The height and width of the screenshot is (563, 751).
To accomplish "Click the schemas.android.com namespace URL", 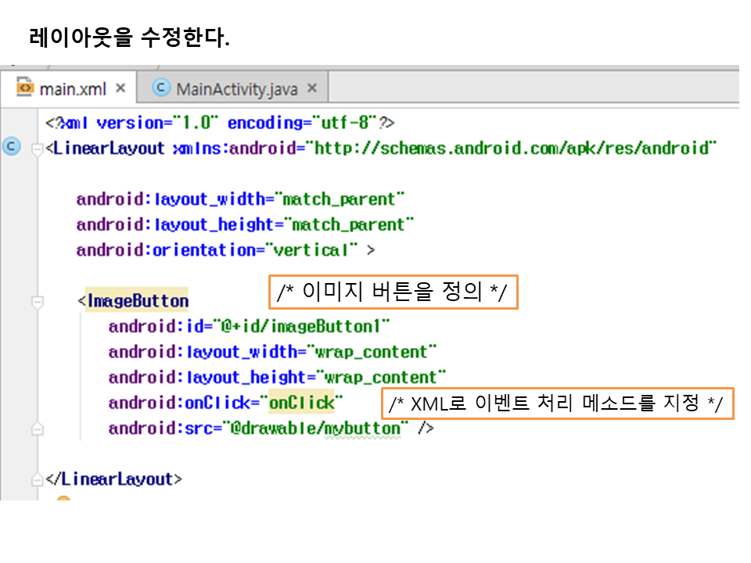I will [x=514, y=149].
